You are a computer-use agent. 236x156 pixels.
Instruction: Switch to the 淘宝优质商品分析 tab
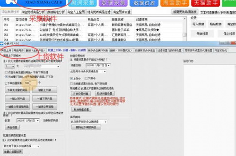coord(33,12)
